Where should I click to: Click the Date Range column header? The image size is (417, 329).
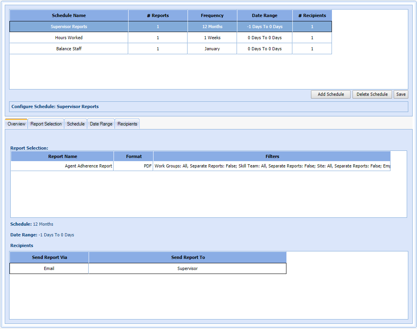pos(265,15)
